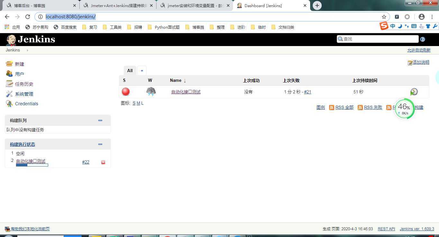The image size is (439, 237).
Task: Open Jenkins ver. 1.609.3 link
Action: click(x=417, y=229)
